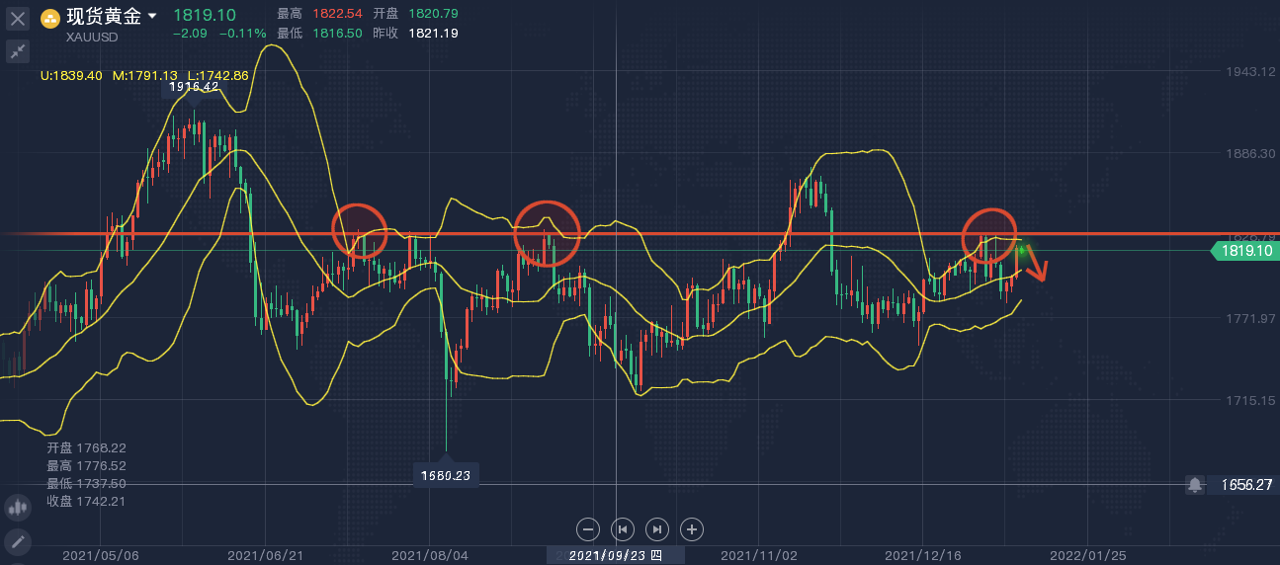Click the orange down arrow annotation
This screenshot has height=565, width=1280.
[x=1035, y=262]
